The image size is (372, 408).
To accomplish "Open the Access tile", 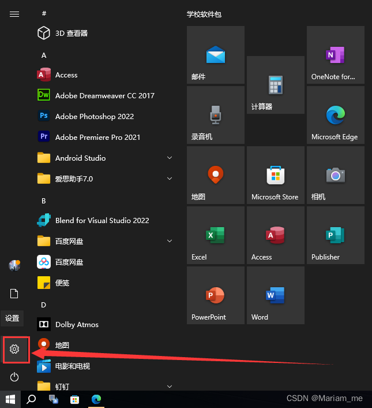I will 276,235.
